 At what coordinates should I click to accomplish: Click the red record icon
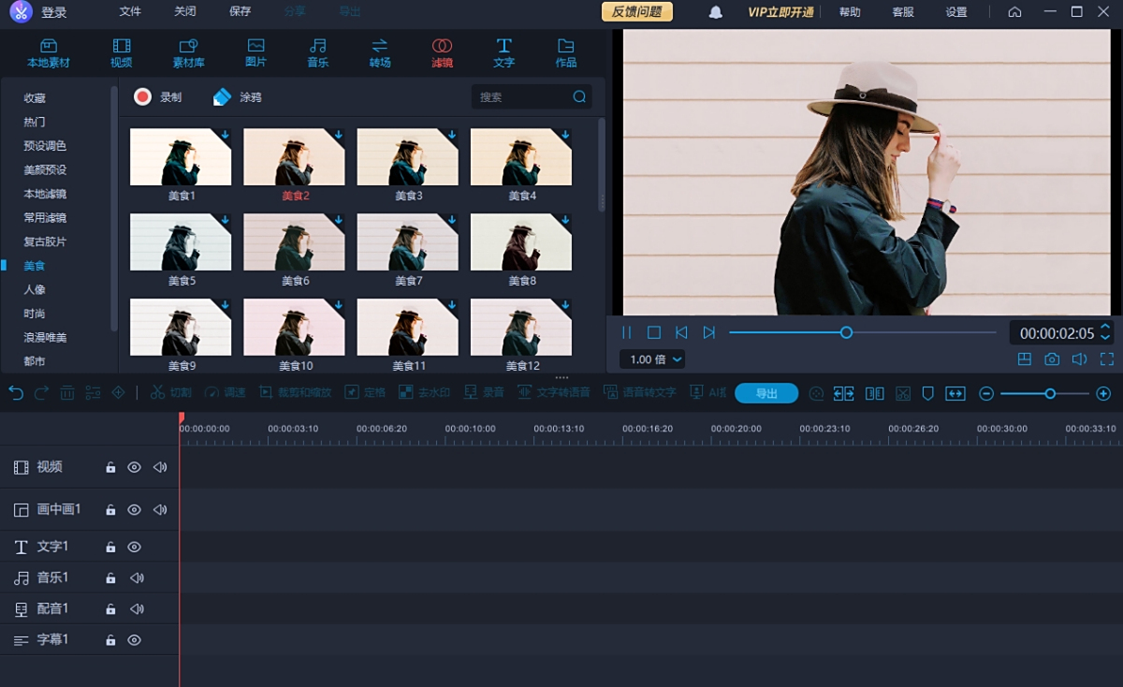click(142, 96)
